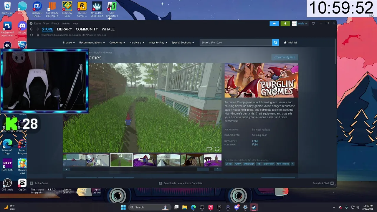Open the Community Hub button

(285, 57)
